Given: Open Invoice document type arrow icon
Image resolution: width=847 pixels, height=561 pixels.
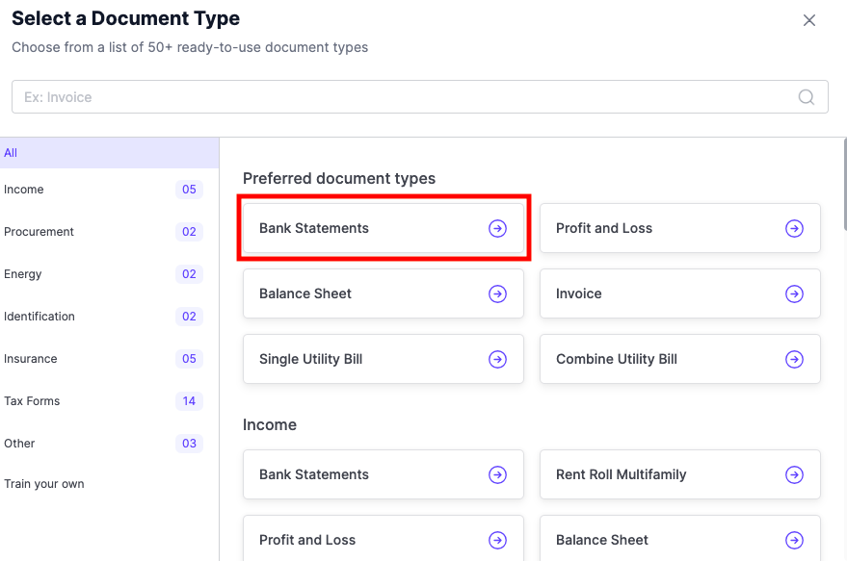Looking at the screenshot, I should click(x=794, y=293).
